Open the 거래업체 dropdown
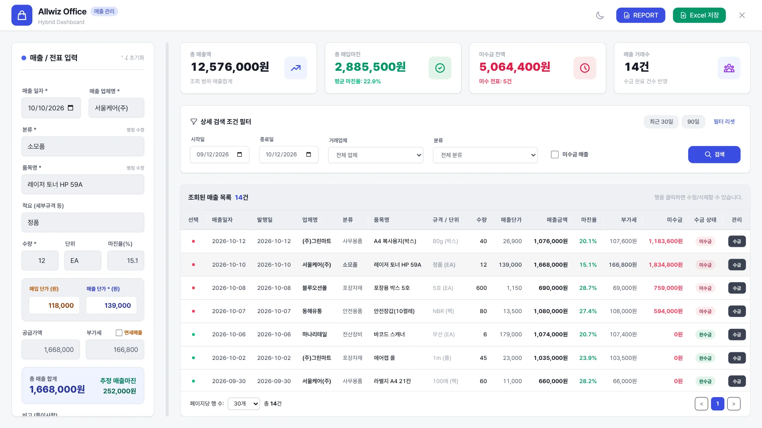 point(376,155)
